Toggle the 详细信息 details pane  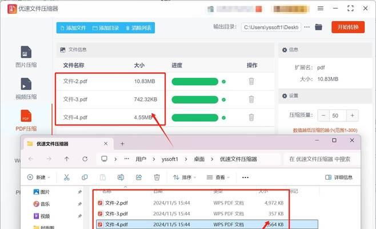pyautogui.click(x=339, y=177)
